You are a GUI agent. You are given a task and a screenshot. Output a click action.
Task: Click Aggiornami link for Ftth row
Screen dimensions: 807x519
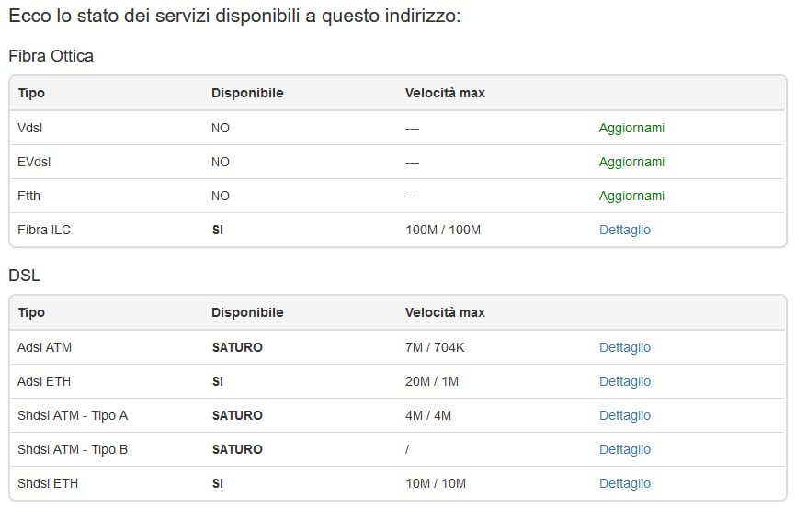(x=631, y=196)
